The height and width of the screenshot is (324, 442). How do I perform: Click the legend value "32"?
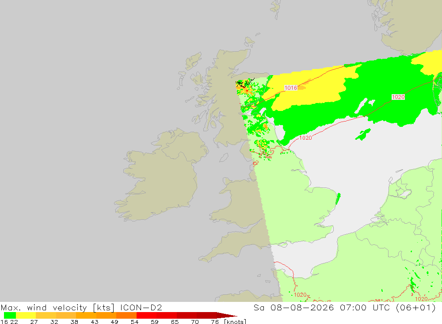[x=54, y=322]
